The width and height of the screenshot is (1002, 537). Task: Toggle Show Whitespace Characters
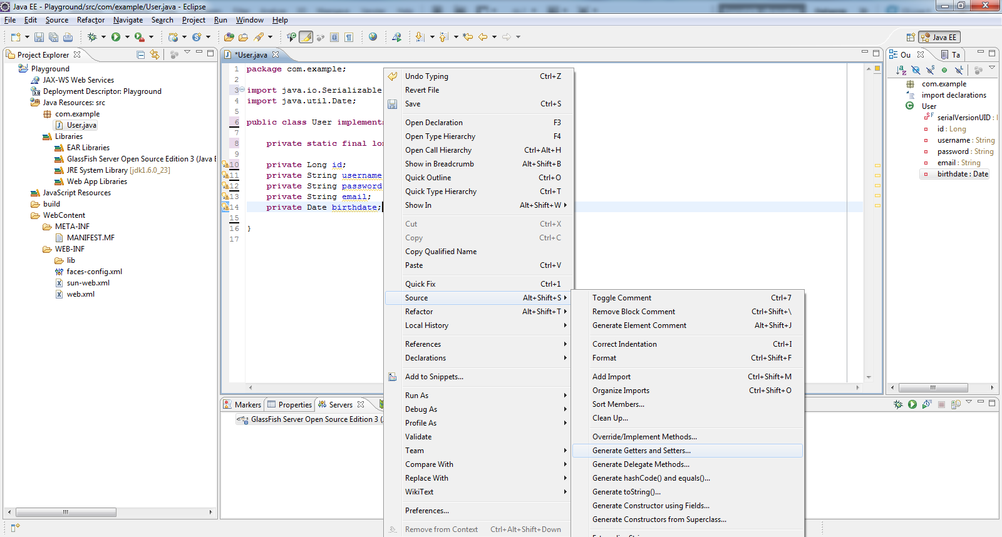coord(348,37)
